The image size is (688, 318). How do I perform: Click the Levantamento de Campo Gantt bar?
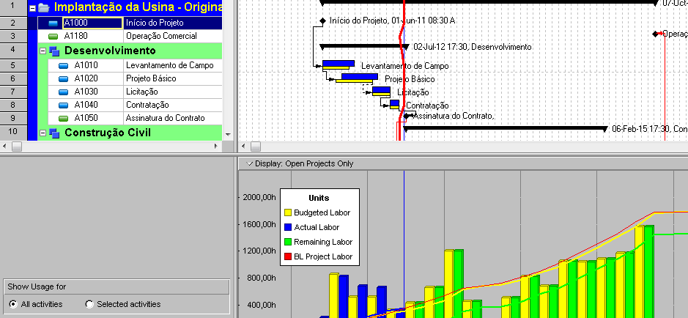point(339,64)
